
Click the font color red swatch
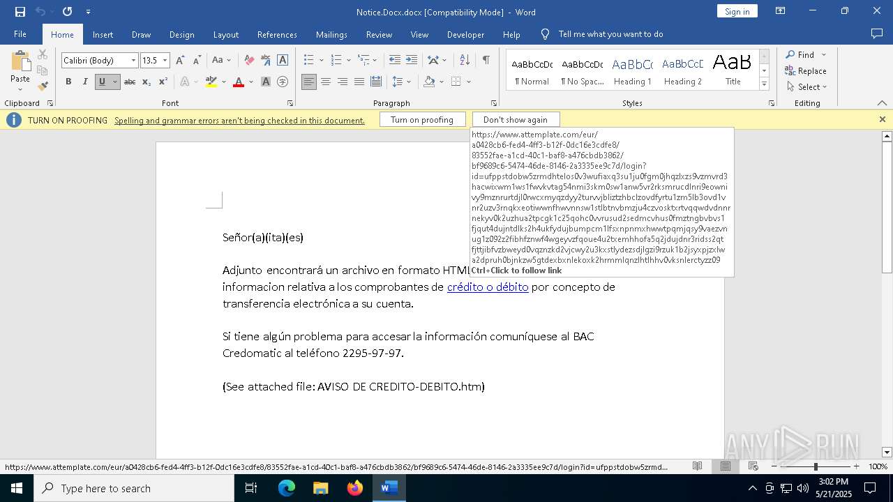[239, 82]
